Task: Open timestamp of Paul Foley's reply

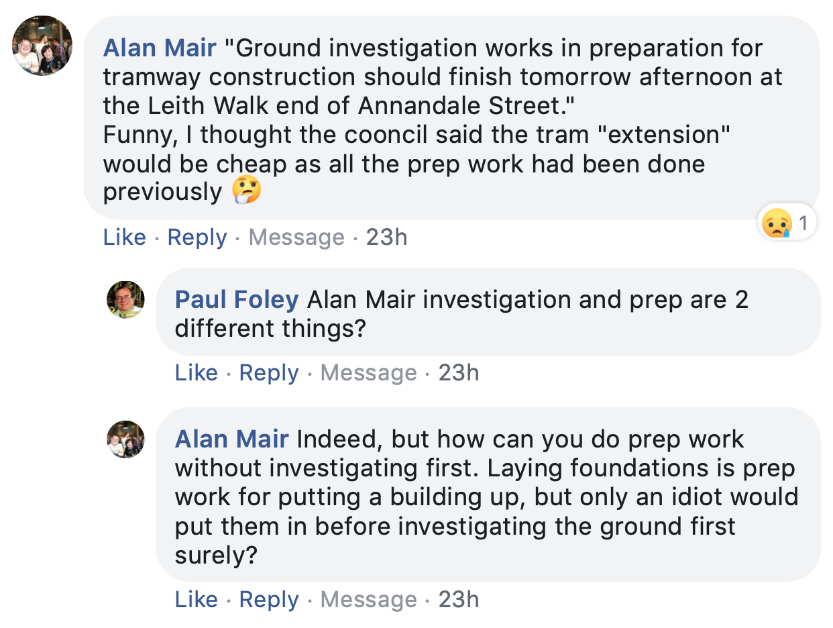Action: (x=459, y=373)
